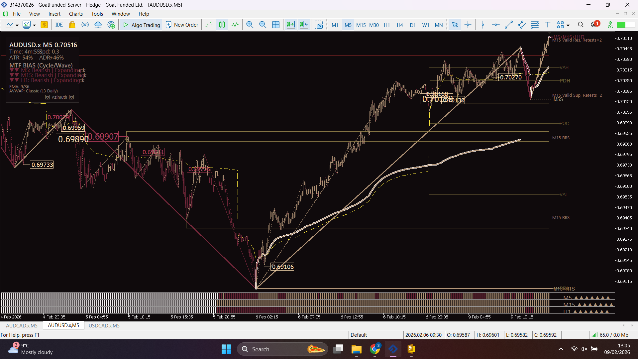This screenshot has height=359, width=638.
Task: Toggle the chart shift option
Action: click(303, 25)
